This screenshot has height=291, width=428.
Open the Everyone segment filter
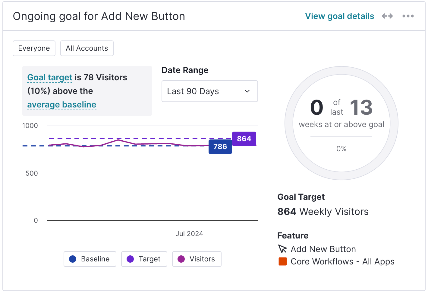34,48
